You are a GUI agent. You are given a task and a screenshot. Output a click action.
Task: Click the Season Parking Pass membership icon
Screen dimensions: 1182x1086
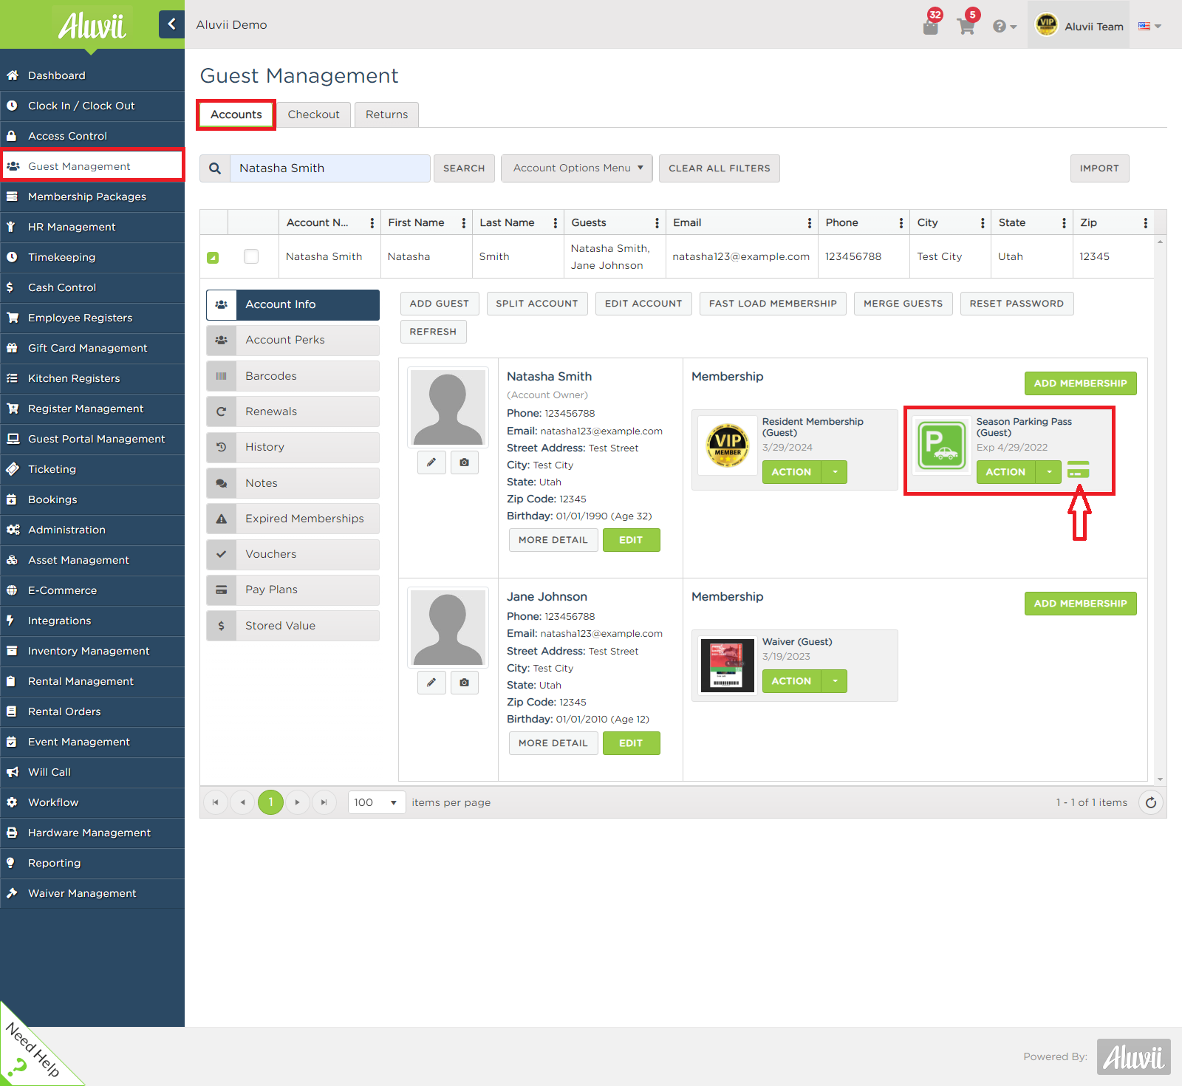point(941,445)
